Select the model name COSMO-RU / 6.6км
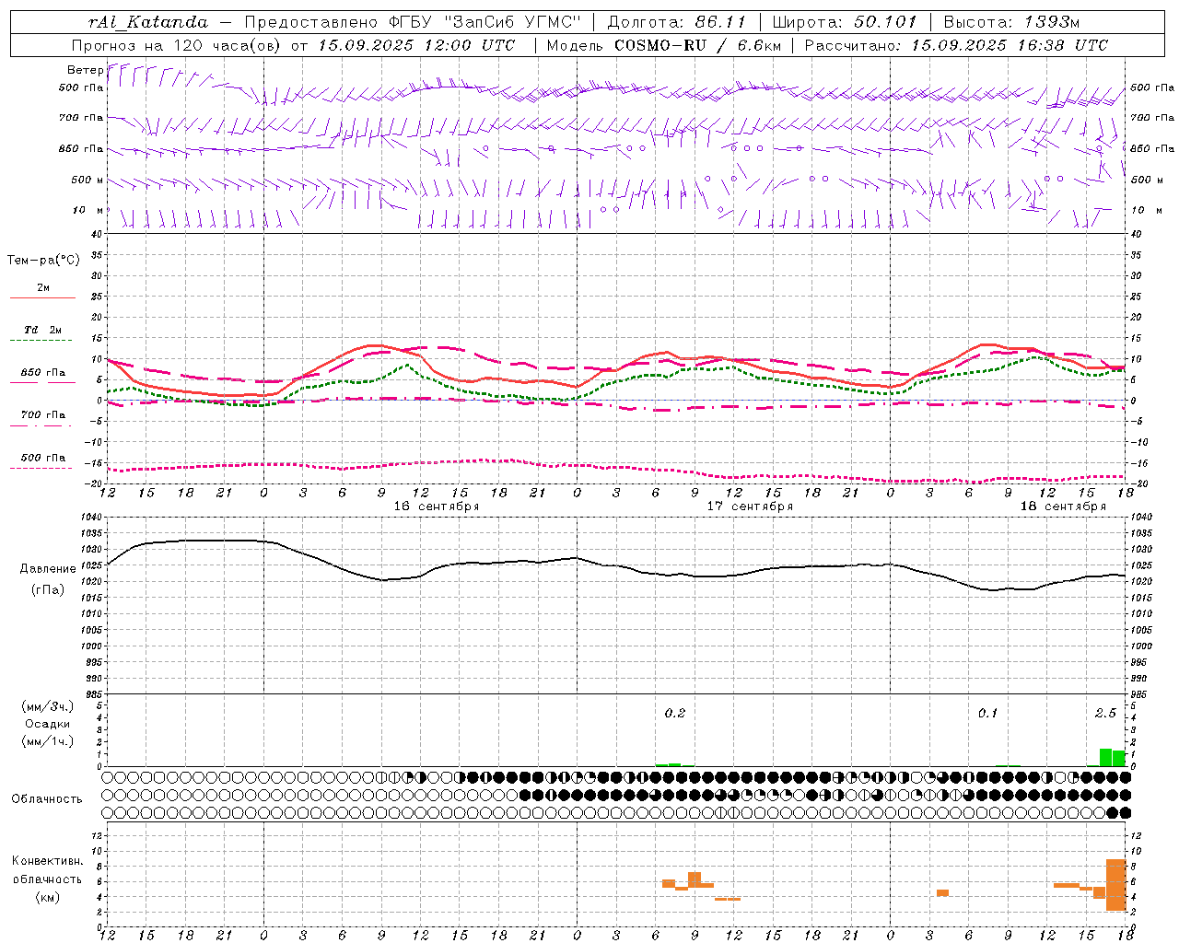Image resolution: width=1179 pixels, height=943 pixels. click(x=698, y=45)
